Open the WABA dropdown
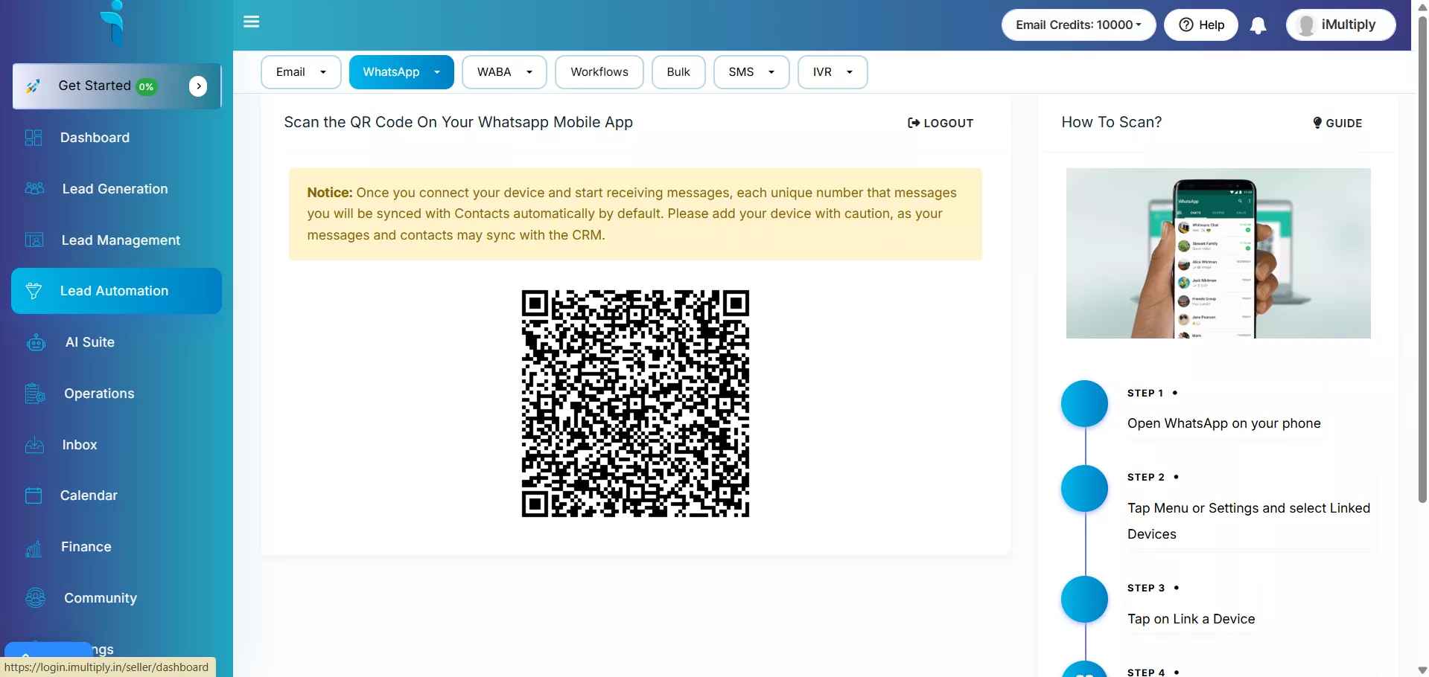Screen dimensions: 1429x677 504,72
